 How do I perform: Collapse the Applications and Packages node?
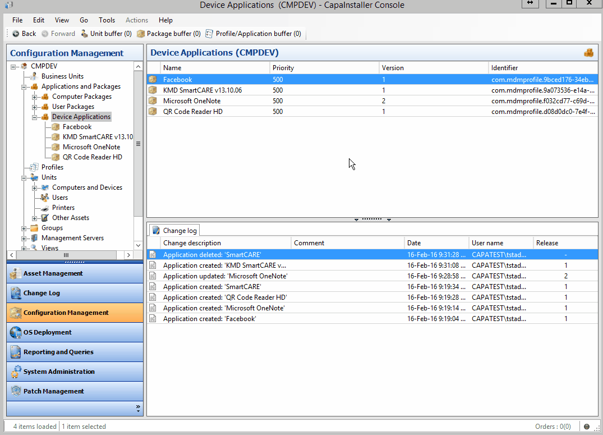[x=24, y=87]
